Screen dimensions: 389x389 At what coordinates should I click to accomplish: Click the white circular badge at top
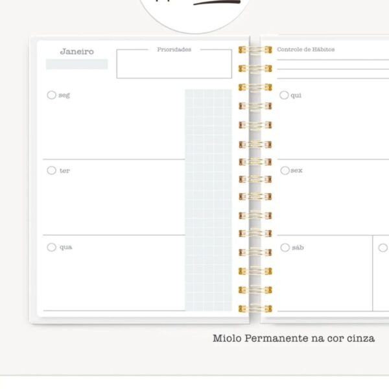pos(189,13)
